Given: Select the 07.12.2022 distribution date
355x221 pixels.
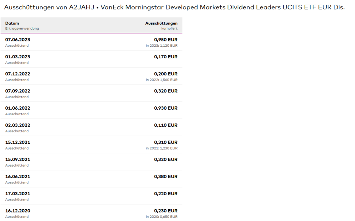Looking at the screenshot, I should coord(18,74).
